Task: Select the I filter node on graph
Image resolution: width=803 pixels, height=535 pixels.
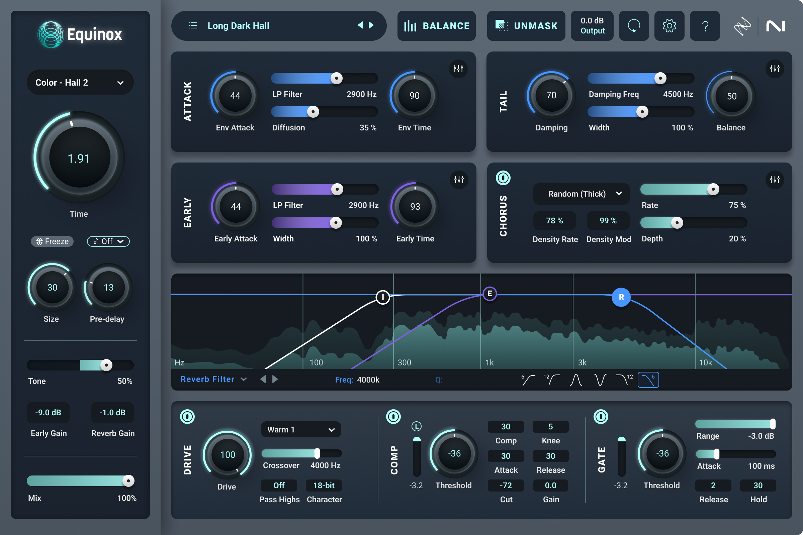Action: (383, 297)
